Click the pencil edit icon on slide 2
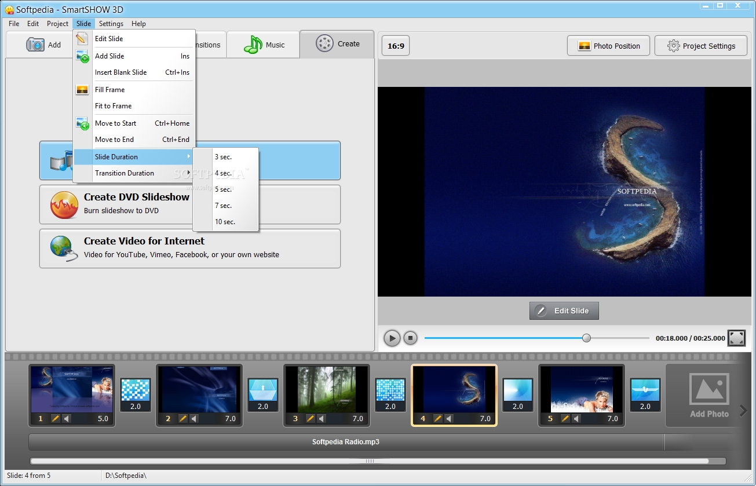Image resolution: width=756 pixels, height=486 pixels. click(x=183, y=418)
